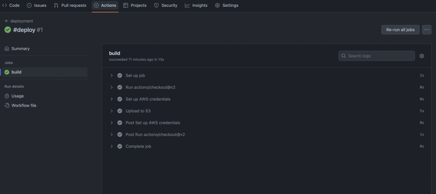436x194 pixels.
Task: Click the Actions play icon
Action: click(x=96, y=5)
